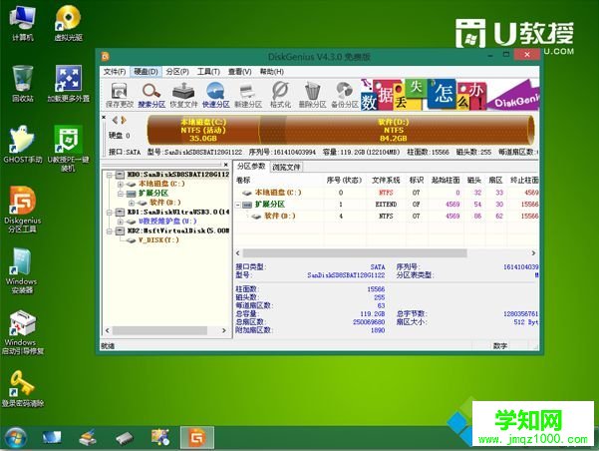Screen dimensions: 599x451
Task: Click the first taskbar monitor icon
Action: [52, 437]
